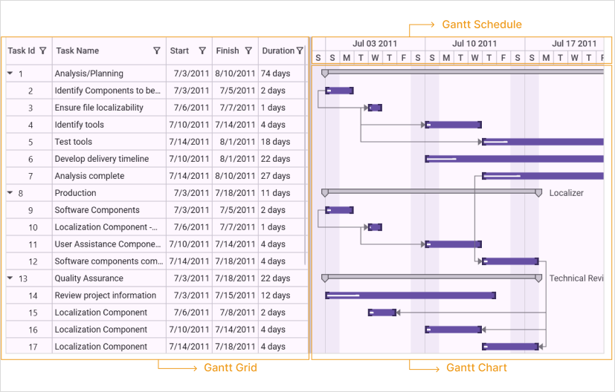The width and height of the screenshot is (615, 392).
Task: Click the 7/15/2011 finish date cell
Action: (235, 295)
